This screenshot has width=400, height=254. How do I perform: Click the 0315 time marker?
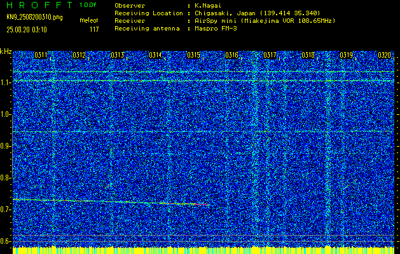tap(193, 55)
